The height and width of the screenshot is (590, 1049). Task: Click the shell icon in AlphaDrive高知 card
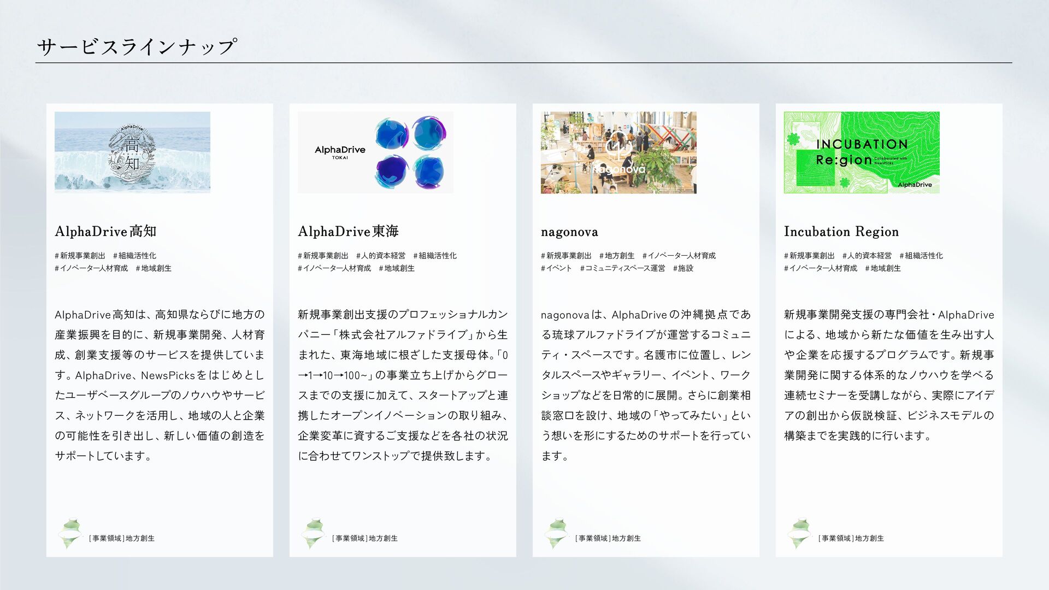pos(70,534)
